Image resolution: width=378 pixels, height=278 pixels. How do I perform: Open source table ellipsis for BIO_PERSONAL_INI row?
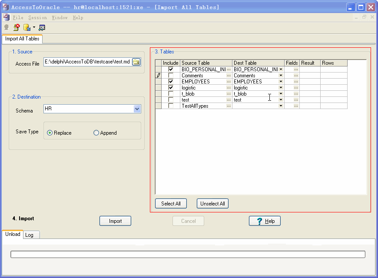pyautogui.click(x=229, y=69)
